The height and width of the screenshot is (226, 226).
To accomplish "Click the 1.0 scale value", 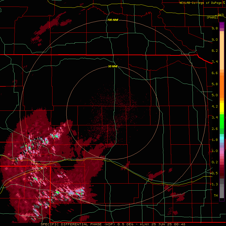I will [x=215, y=151].
